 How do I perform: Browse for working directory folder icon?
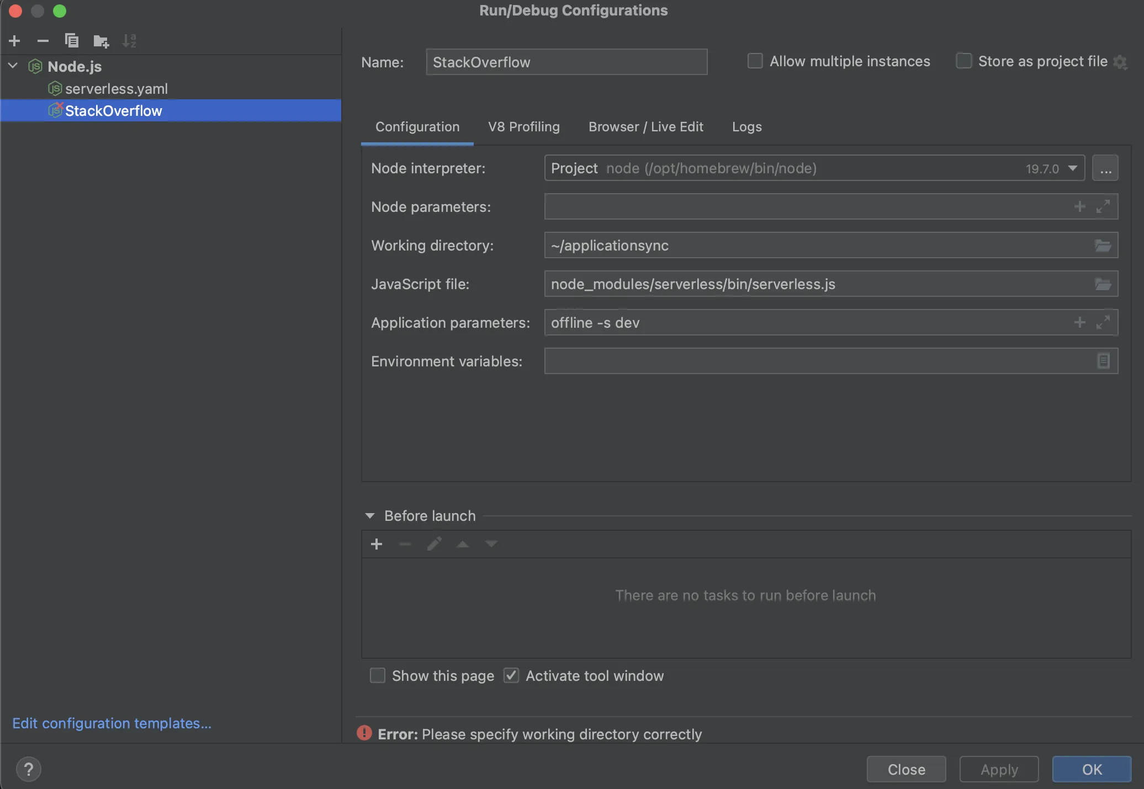[x=1103, y=246]
